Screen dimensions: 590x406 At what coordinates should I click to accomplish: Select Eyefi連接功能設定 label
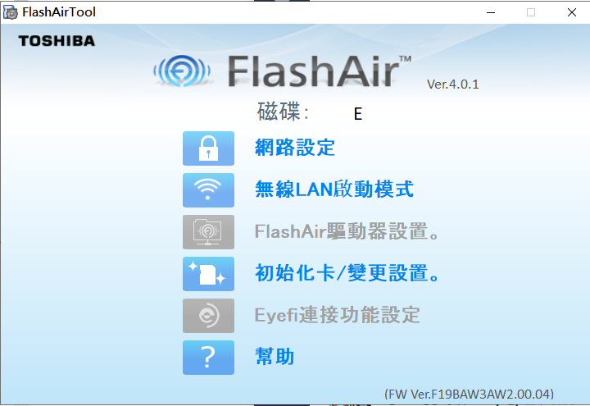337,315
